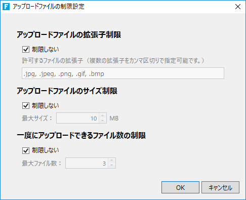Decrease 最大ファイル数 with the down arrow

(112, 166)
